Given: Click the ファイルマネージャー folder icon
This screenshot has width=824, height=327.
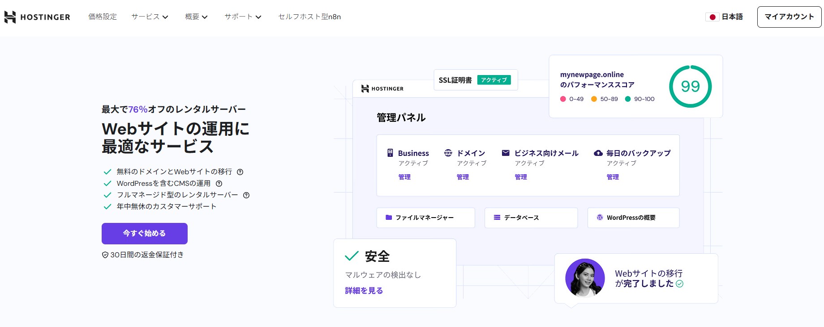Looking at the screenshot, I should point(389,218).
